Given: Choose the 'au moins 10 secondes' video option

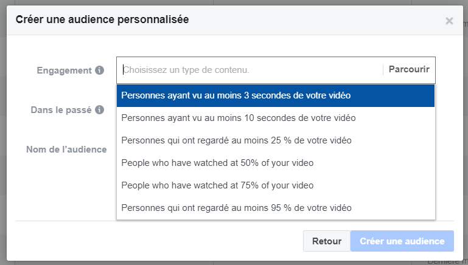Looking at the screenshot, I should [x=276, y=118].
